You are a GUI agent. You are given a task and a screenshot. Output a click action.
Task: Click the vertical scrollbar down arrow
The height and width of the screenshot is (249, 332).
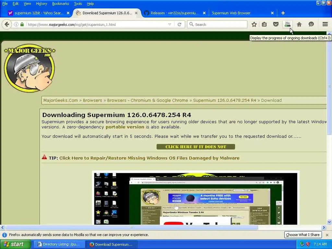coord(329,222)
